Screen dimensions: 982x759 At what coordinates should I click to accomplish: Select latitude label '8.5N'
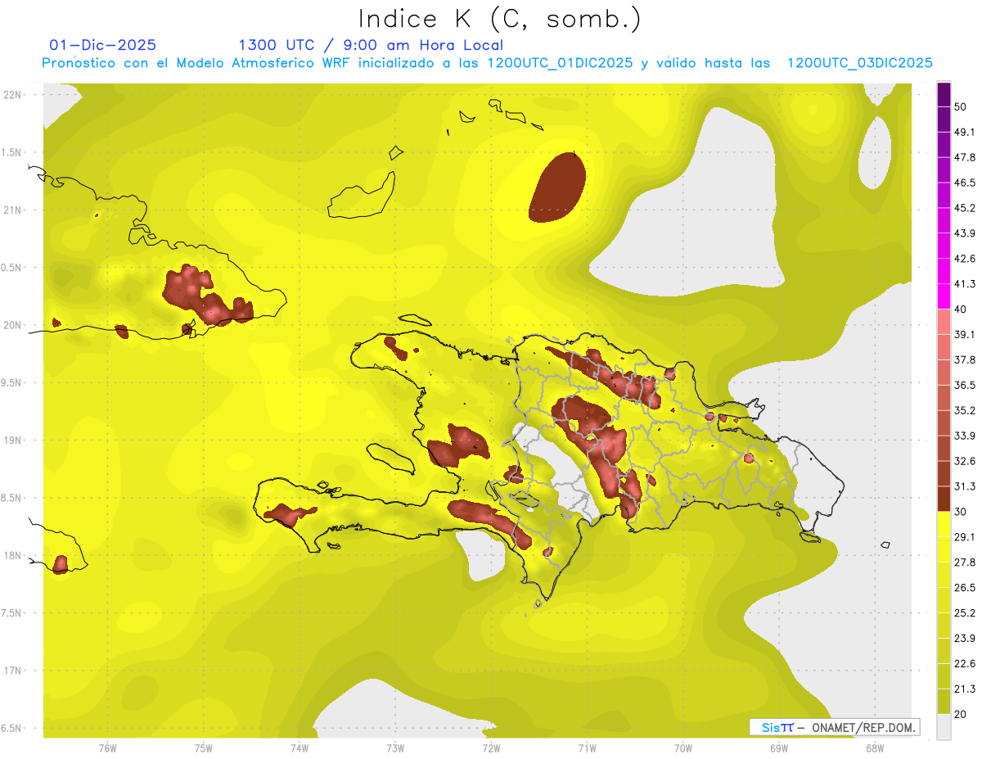point(12,498)
